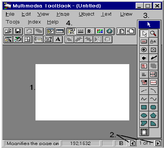Click the grayed circular-arrows undo icon

click(x=29, y=31)
